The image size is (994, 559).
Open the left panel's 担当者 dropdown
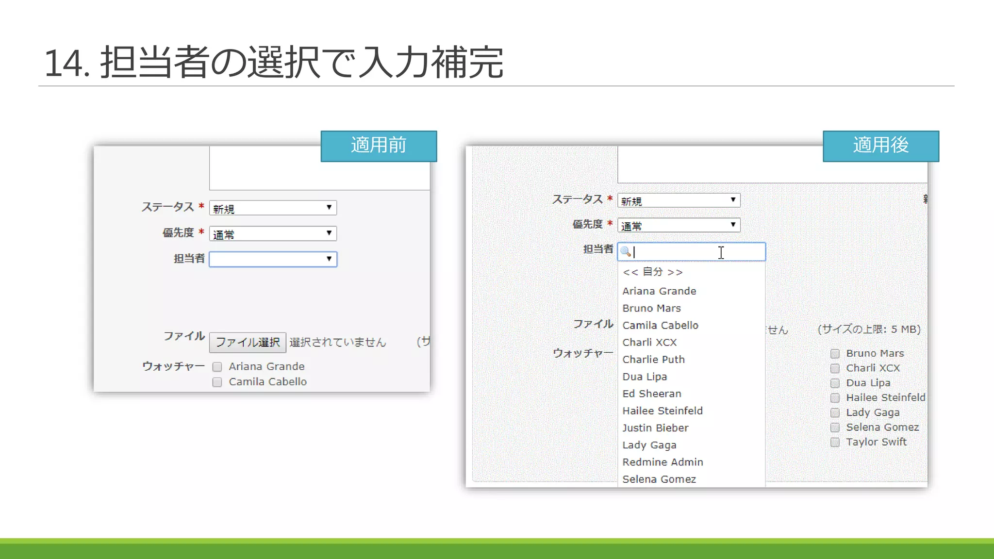pyautogui.click(x=273, y=259)
